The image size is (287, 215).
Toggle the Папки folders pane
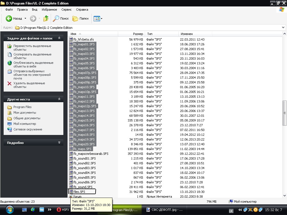click(x=80, y=18)
